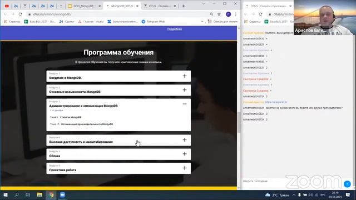This screenshot has width=356, height=200.
Task: Open a new browser tab
Action: (x=184, y=6)
